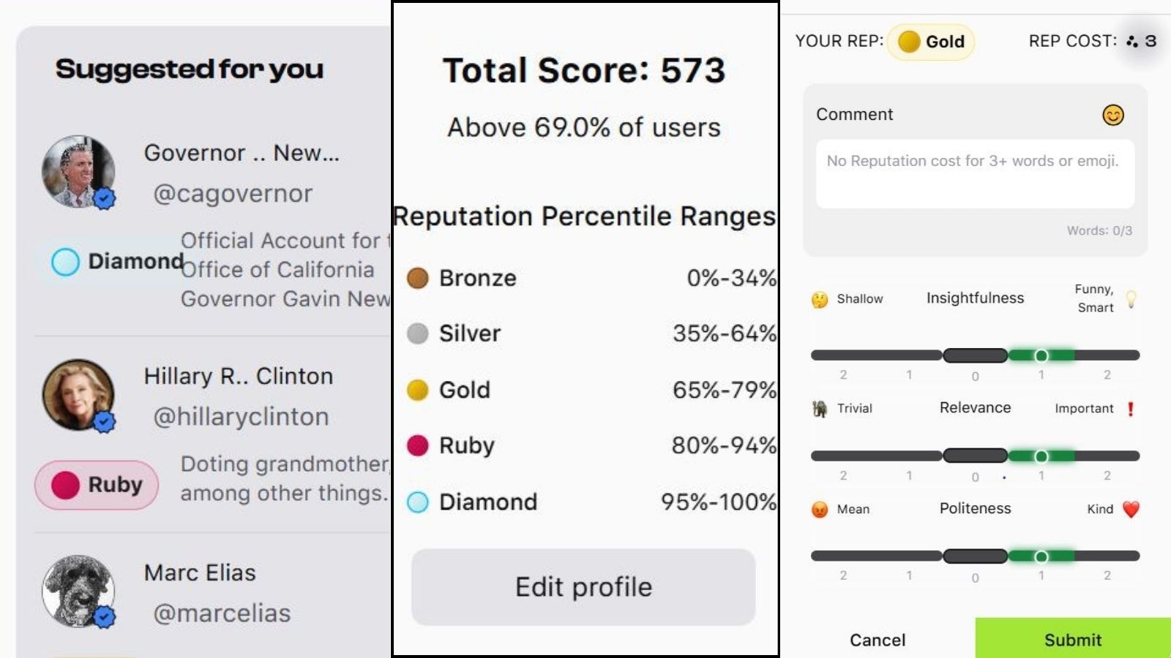Click the red exclamation Important icon
This screenshot has height=658, width=1171.
point(1131,409)
